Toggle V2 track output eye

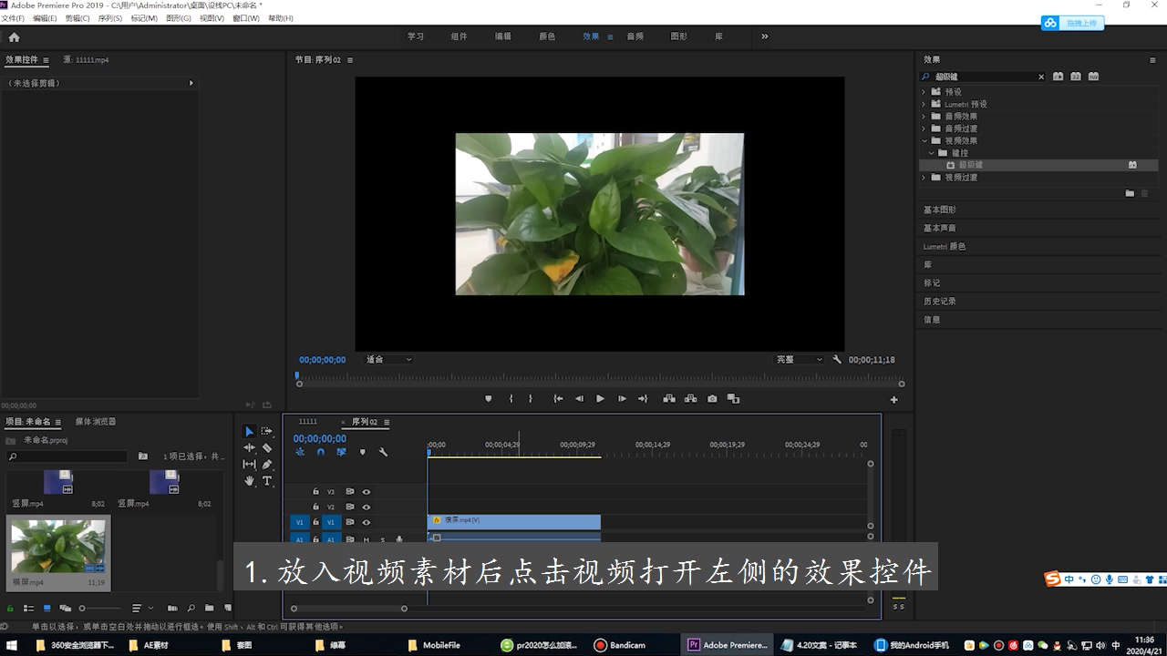tap(367, 507)
